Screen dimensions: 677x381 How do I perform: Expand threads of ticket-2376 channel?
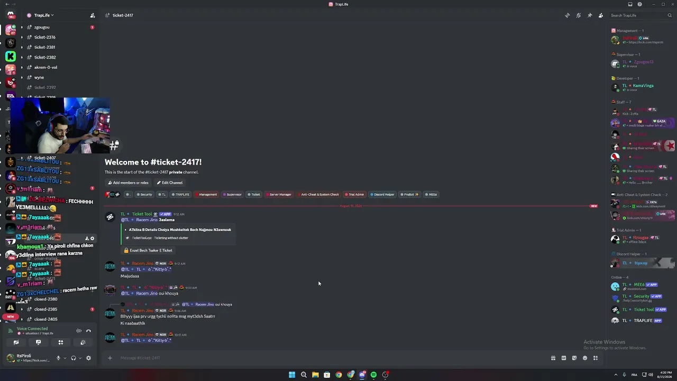point(22,37)
